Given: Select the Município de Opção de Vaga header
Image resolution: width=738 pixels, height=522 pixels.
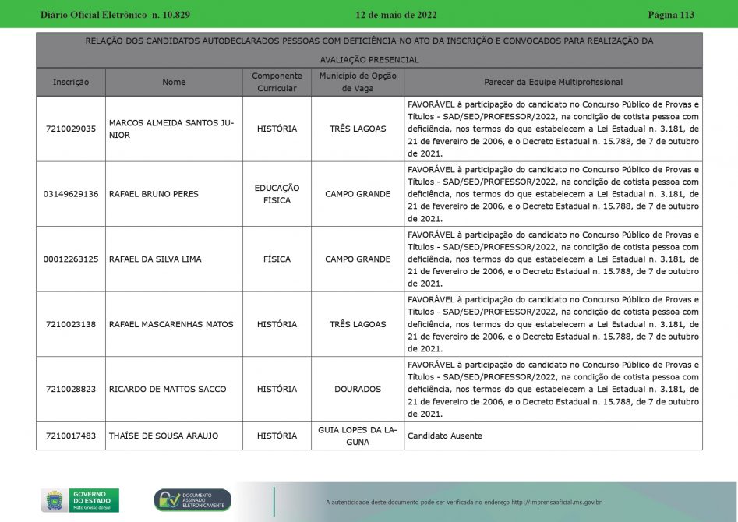Looking at the screenshot, I should pyautogui.click(x=358, y=82).
